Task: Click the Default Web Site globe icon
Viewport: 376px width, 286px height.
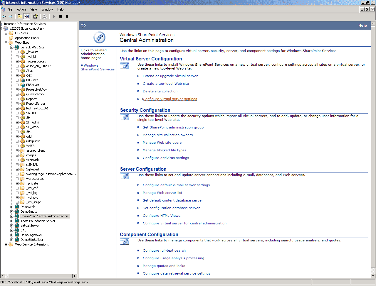Action: 17,47
